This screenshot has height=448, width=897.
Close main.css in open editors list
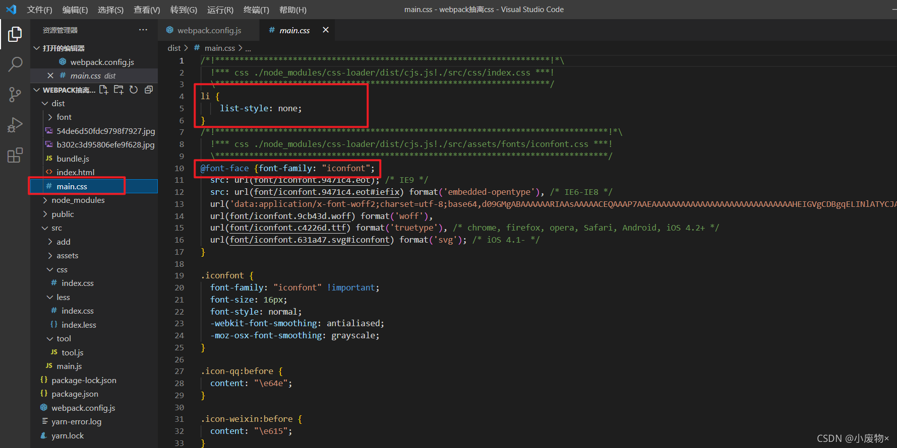pyautogui.click(x=50, y=76)
